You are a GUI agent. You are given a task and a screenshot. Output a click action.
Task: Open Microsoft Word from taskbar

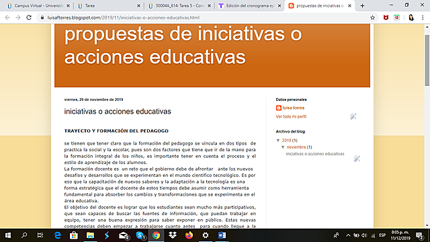[222, 235]
